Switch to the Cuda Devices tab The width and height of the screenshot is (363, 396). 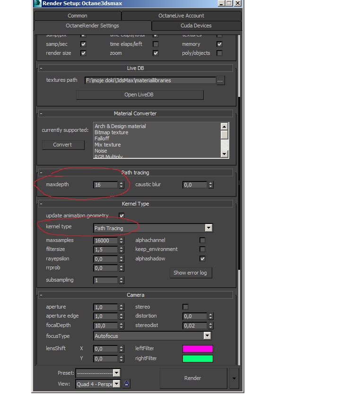[196, 26]
